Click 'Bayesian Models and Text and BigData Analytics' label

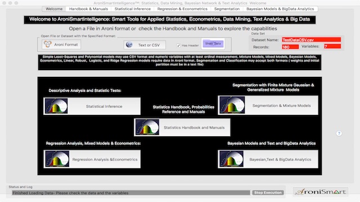pyautogui.click(x=271, y=144)
